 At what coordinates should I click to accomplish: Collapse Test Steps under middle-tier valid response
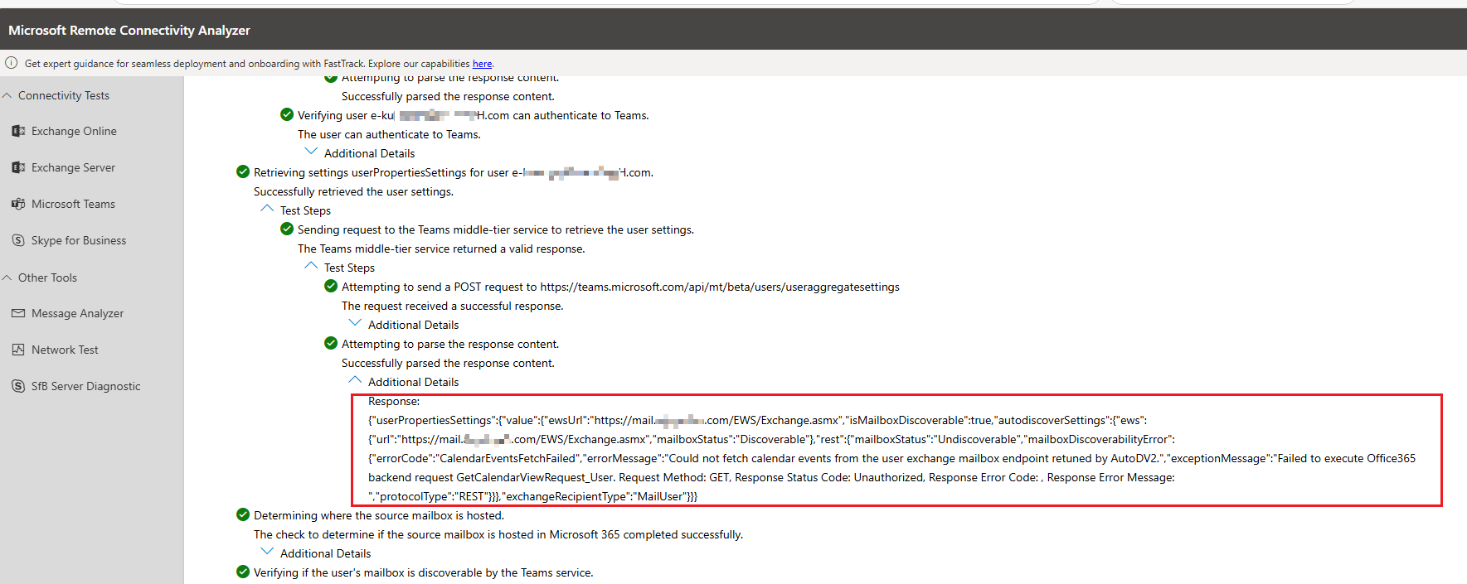click(x=311, y=266)
